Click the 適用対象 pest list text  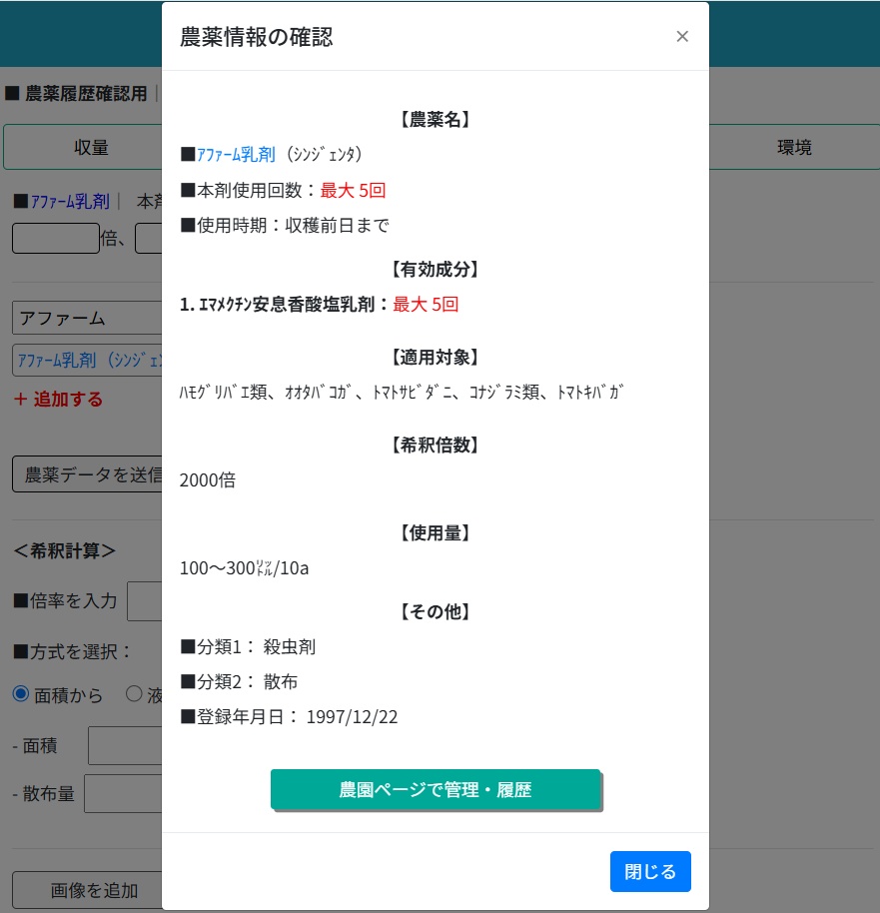click(x=402, y=392)
